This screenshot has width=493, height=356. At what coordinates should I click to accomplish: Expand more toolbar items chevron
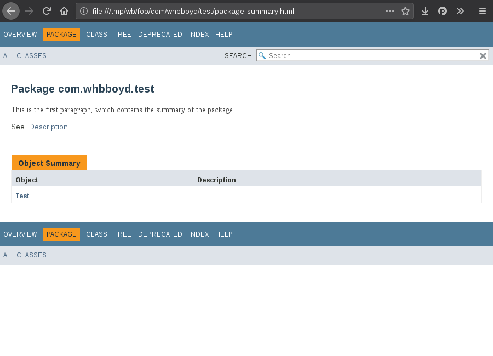[x=460, y=12]
